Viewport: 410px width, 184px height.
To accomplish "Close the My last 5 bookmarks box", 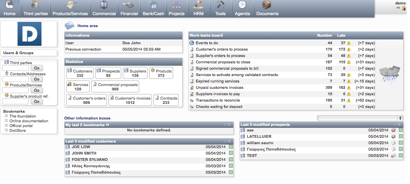I will [x=229, y=125].
